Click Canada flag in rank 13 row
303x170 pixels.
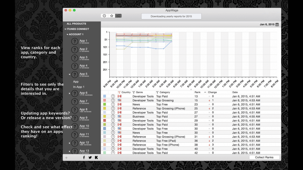coord(119,96)
